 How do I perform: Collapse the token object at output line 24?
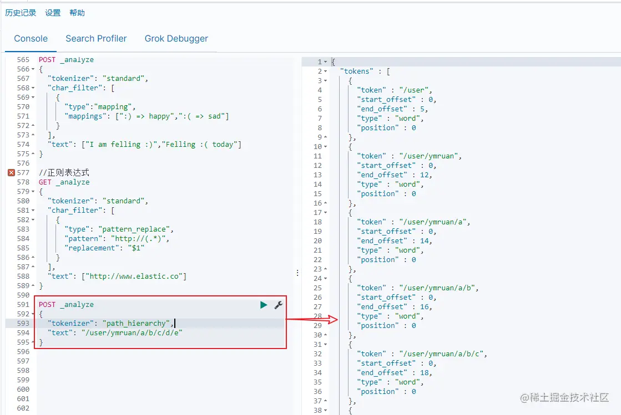326,279
